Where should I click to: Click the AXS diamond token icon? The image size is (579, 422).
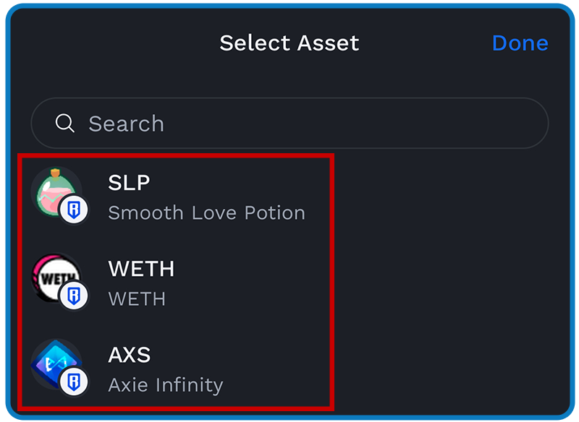coord(56,364)
